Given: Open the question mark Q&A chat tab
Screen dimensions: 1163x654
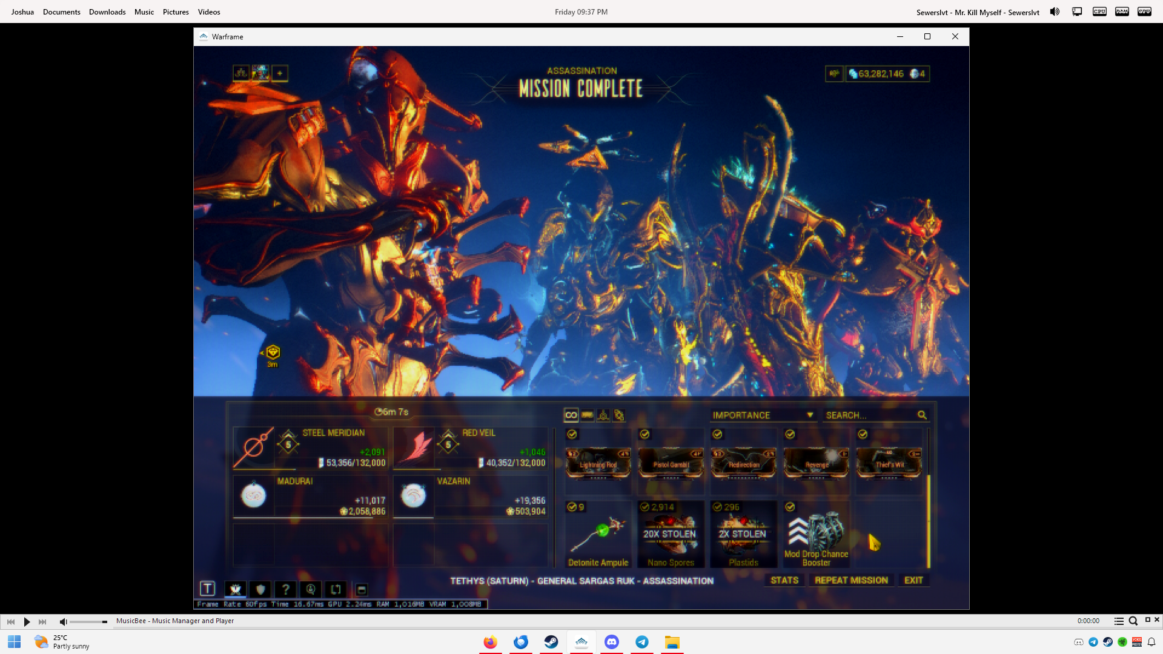Looking at the screenshot, I should (286, 589).
